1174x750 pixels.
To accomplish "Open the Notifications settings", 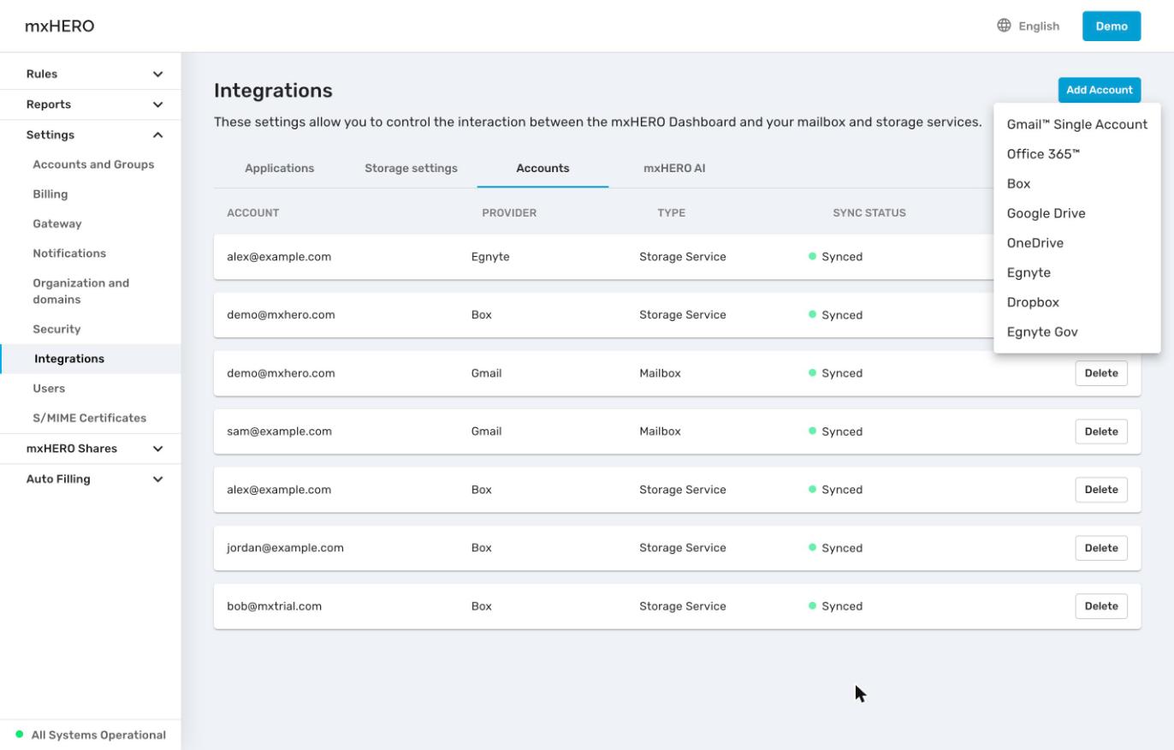I will click(69, 253).
